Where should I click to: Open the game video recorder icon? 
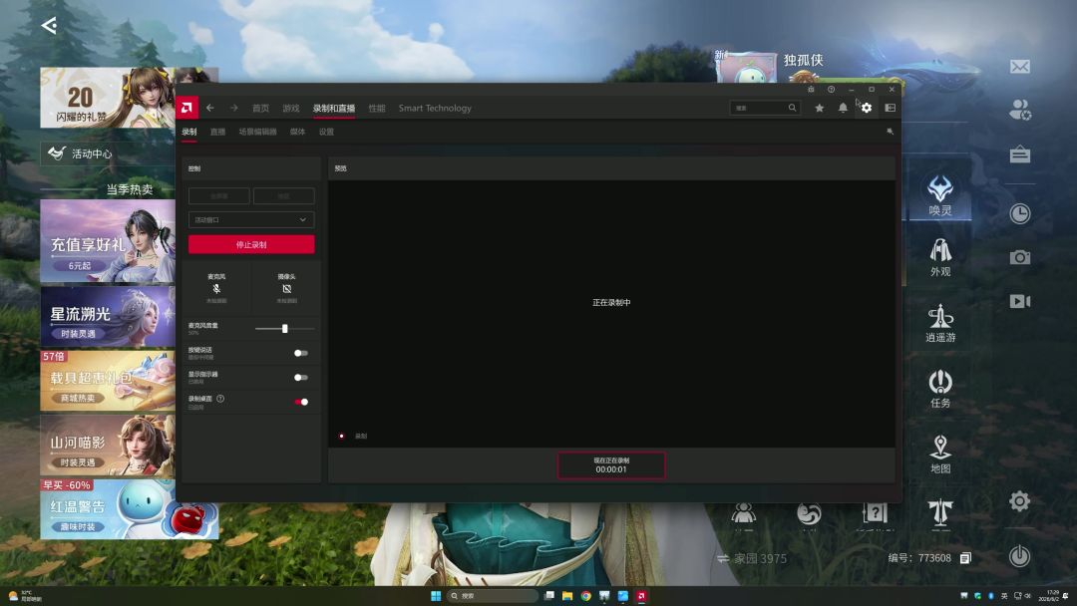point(1020,301)
